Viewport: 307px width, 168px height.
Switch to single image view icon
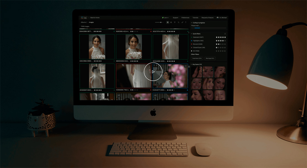click(x=171, y=22)
